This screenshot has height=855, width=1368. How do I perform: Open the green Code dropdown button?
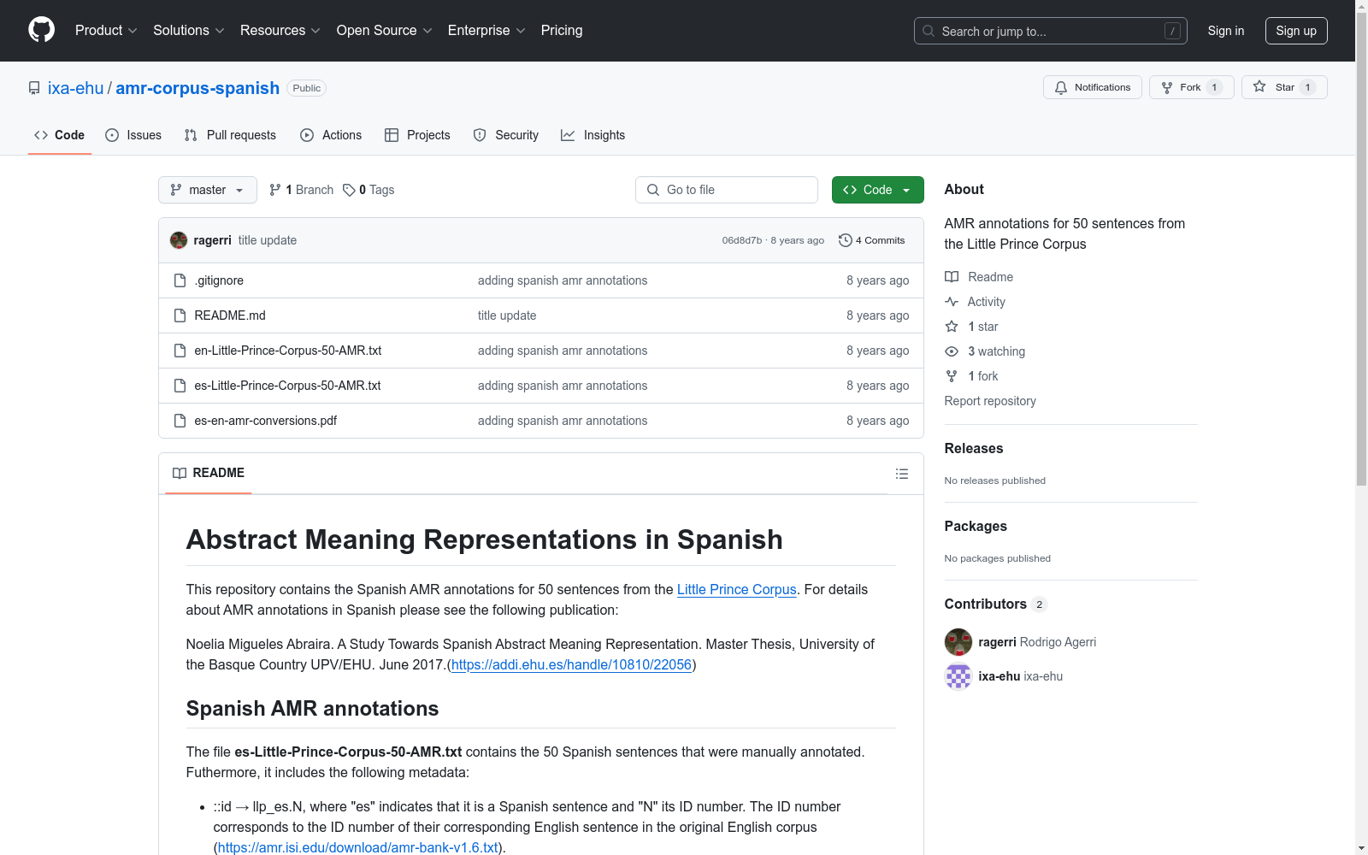(x=877, y=190)
